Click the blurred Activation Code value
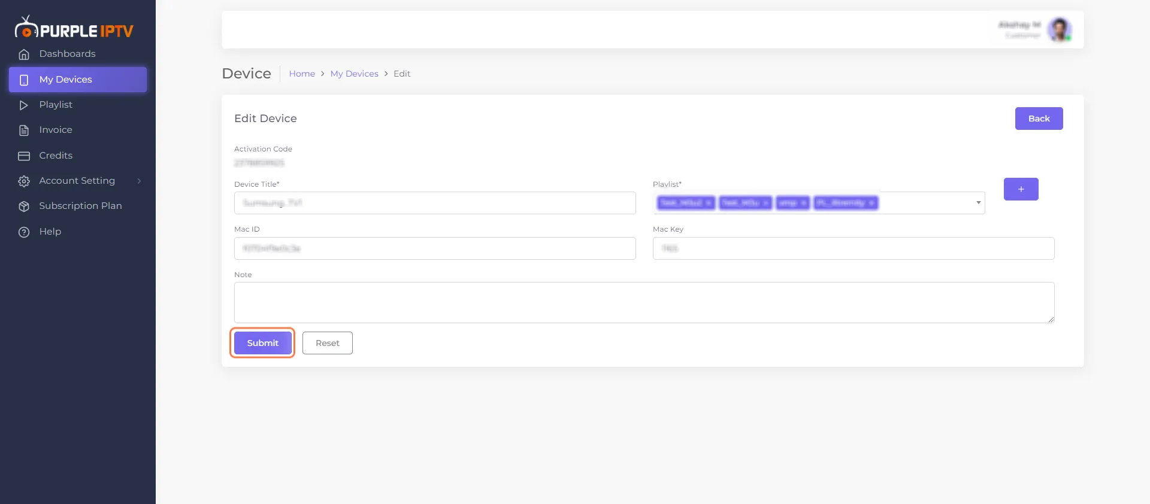Screen dimensions: 1150x504 [x=259, y=163]
